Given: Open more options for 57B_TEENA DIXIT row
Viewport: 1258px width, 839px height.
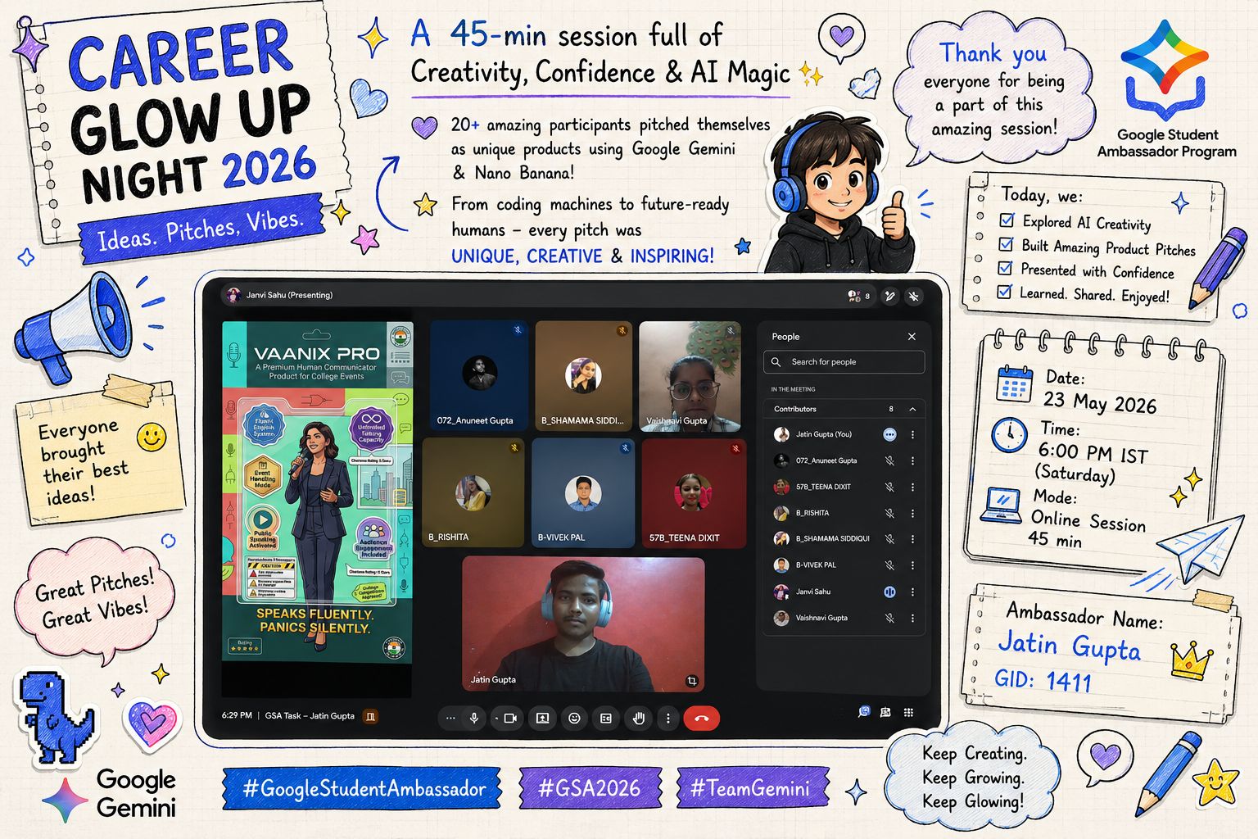Looking at the screenshot, I should (x=912, y=488).
